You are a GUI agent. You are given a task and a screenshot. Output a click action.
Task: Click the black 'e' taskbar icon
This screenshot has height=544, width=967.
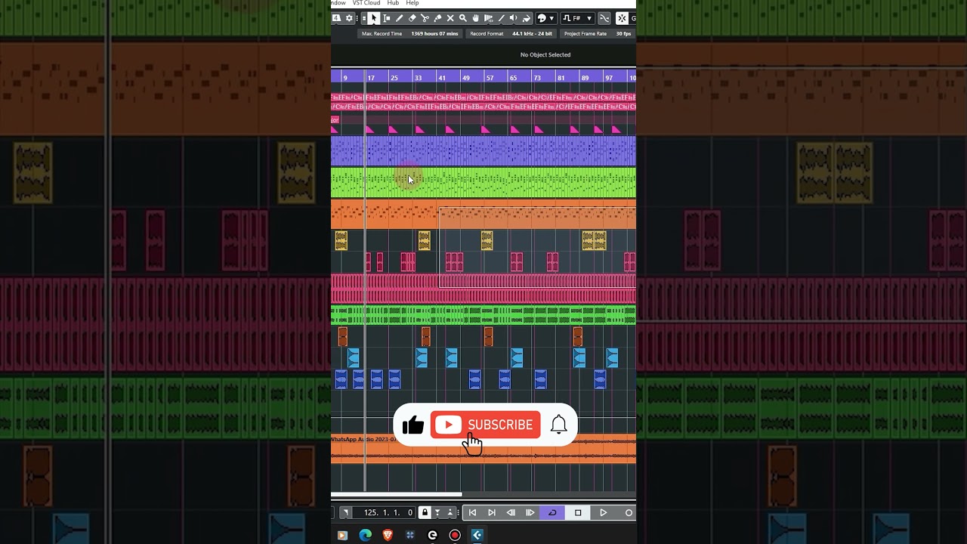point(432,535)
